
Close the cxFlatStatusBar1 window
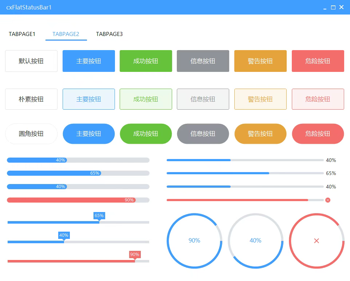click(x=342, y=7)
